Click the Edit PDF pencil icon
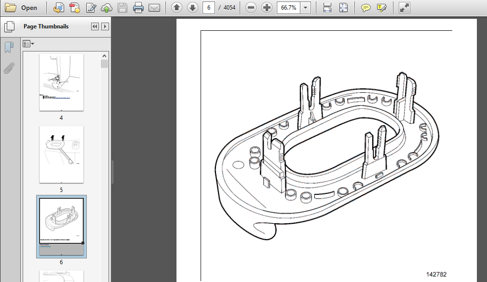487x282 pixels. (91, 8)
